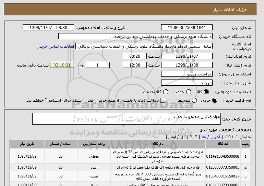Screen dimensions: 264x186
Task: Click product code 0125000073750003
Action: click(223, 167)
